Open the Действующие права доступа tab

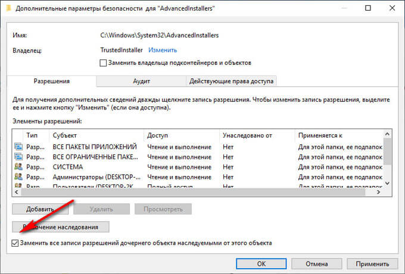pos(231,81)
